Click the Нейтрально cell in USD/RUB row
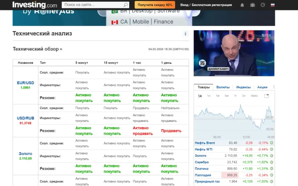 [170, 108]
